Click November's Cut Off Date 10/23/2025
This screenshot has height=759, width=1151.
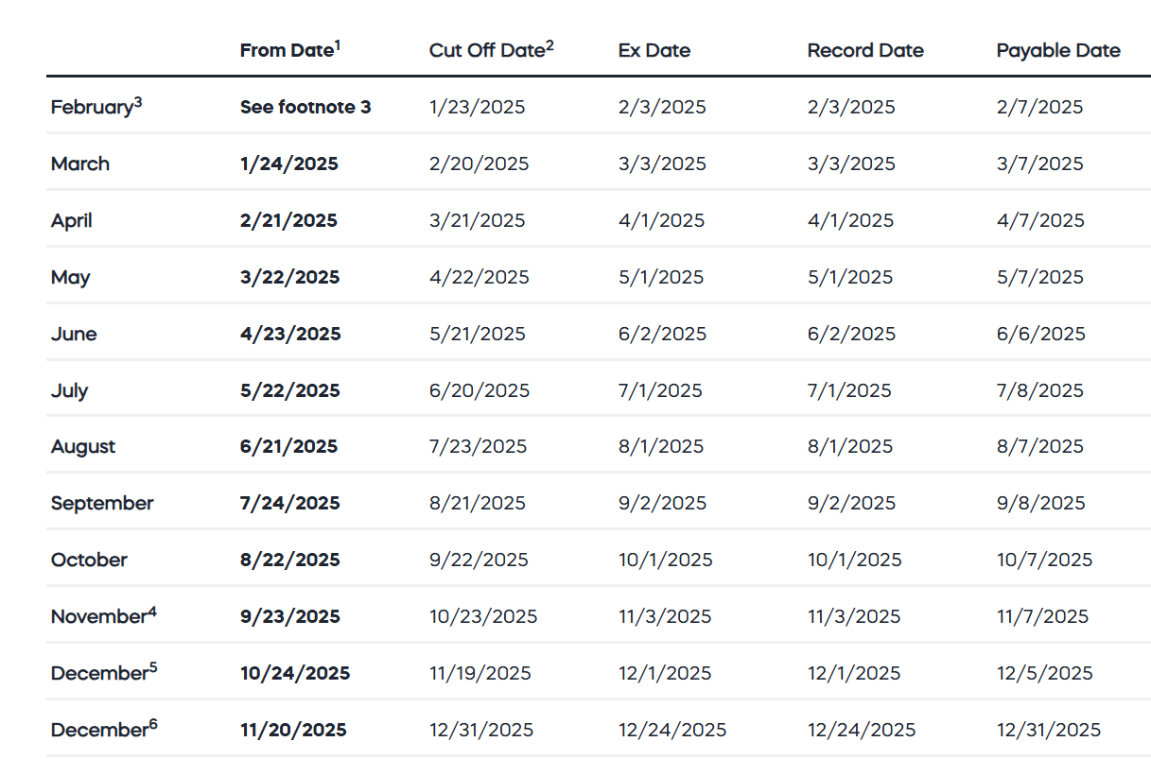[x=483, y=617]
